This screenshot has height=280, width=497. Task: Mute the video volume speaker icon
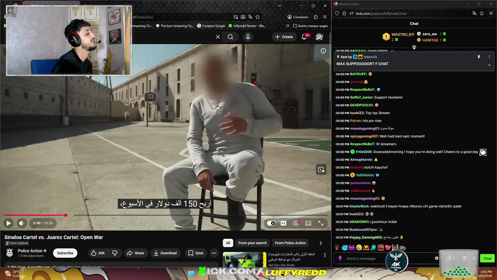21,223
